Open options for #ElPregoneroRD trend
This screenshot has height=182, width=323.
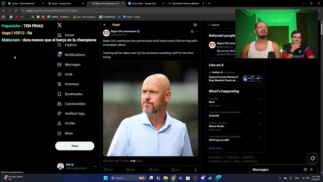point(260,137)
